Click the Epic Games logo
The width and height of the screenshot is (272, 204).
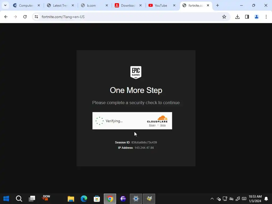tap(136, 72)
